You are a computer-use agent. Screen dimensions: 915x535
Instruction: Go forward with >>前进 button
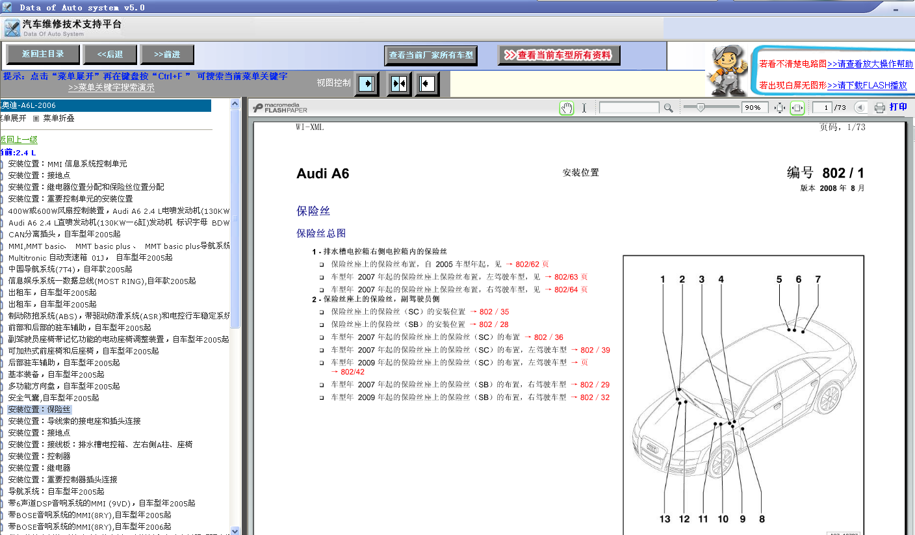167,55
